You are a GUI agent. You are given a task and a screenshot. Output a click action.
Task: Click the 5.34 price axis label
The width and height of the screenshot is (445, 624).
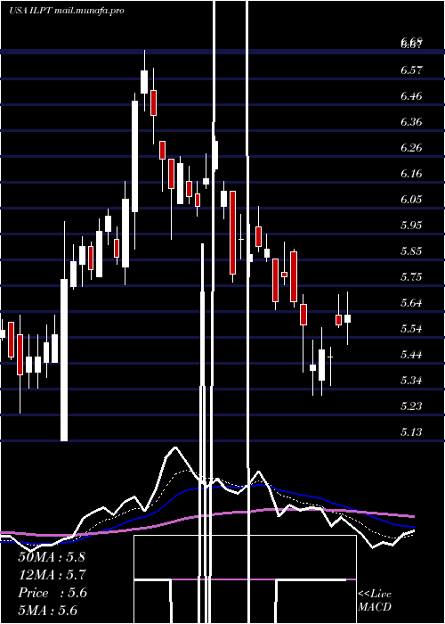click(x=411, y=381)
